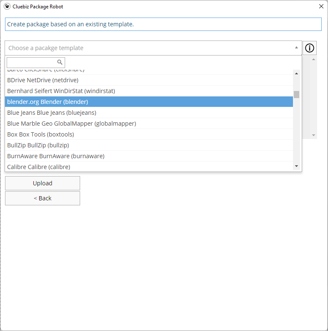
Task: Pick Blue Jeans (bluejeans) template
Action: pos(52,113)
